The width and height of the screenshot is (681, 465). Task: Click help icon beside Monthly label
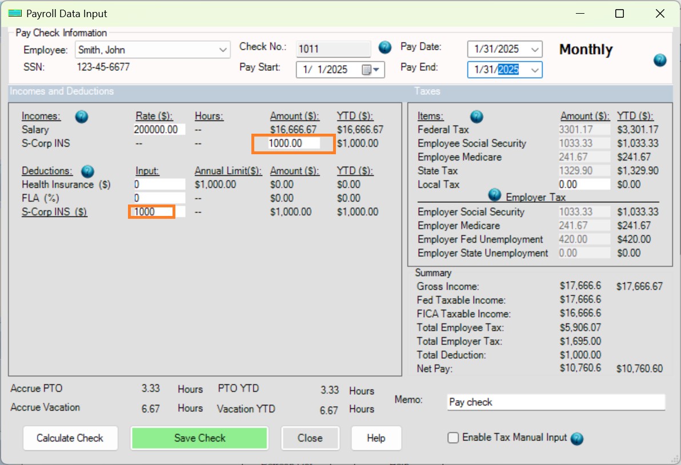[660, 60]
